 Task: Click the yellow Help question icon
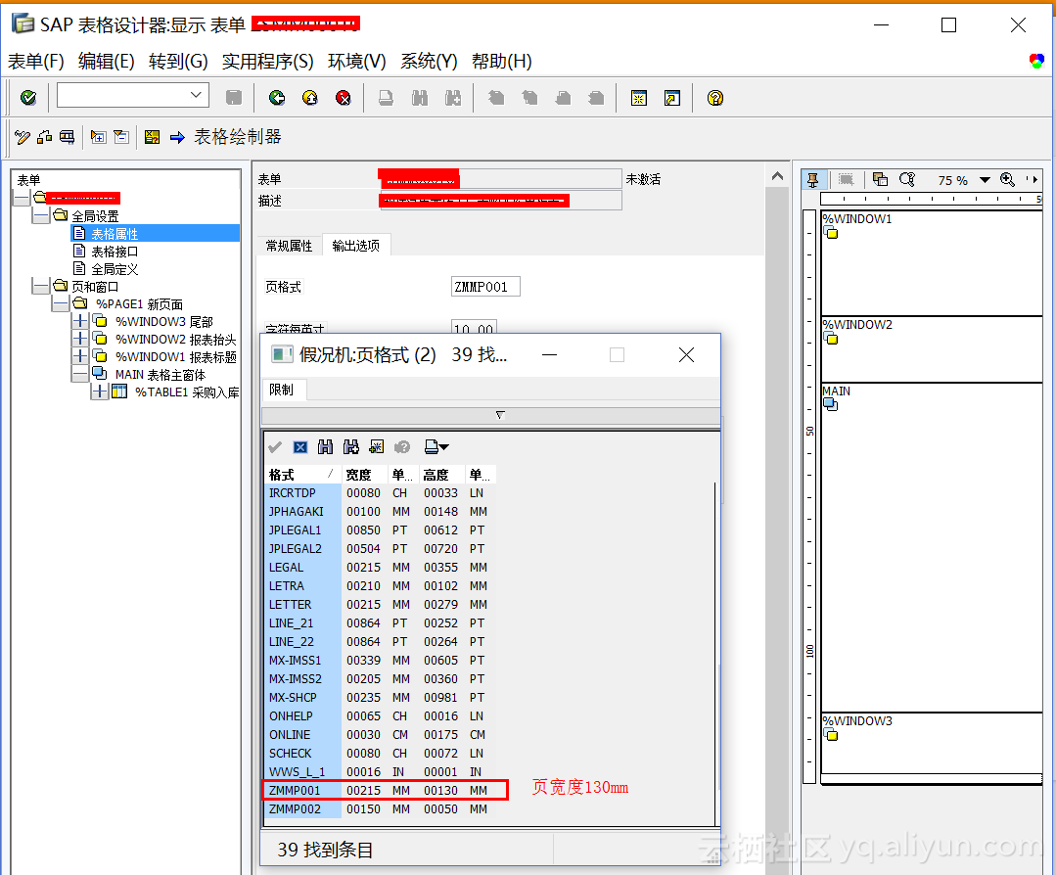pyautogui.click(x=715, y=98)
